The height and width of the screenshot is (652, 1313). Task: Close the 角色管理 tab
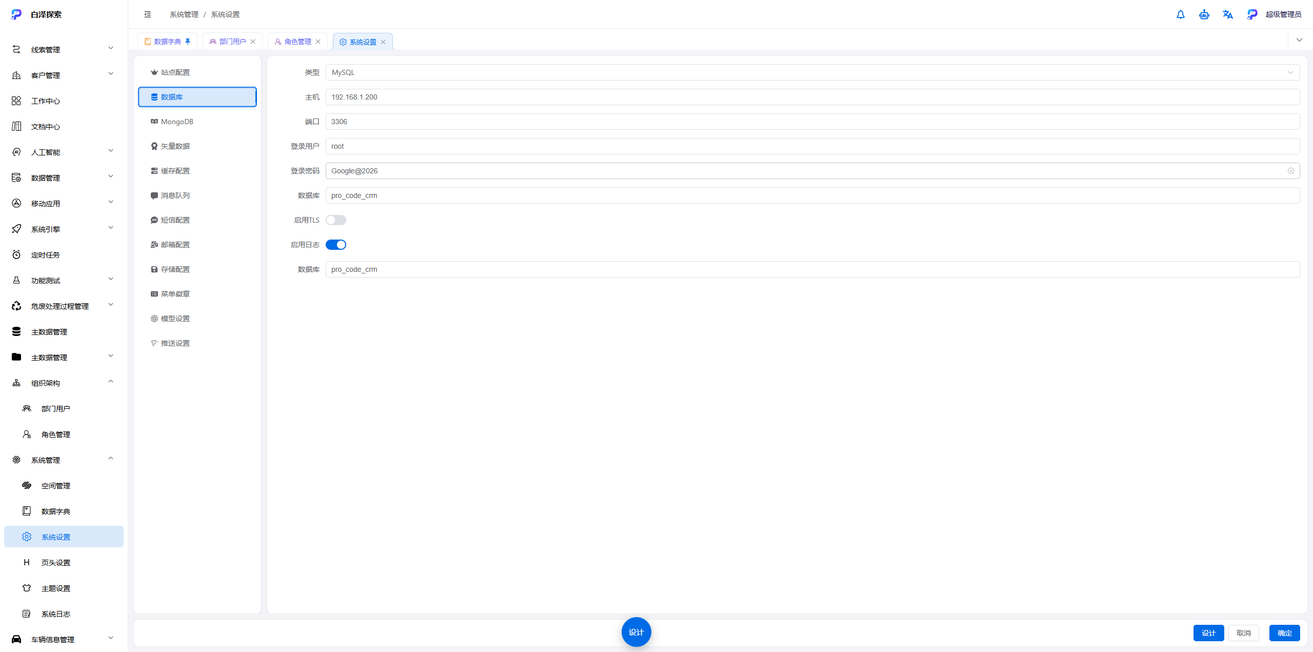[x=318, y=42]
